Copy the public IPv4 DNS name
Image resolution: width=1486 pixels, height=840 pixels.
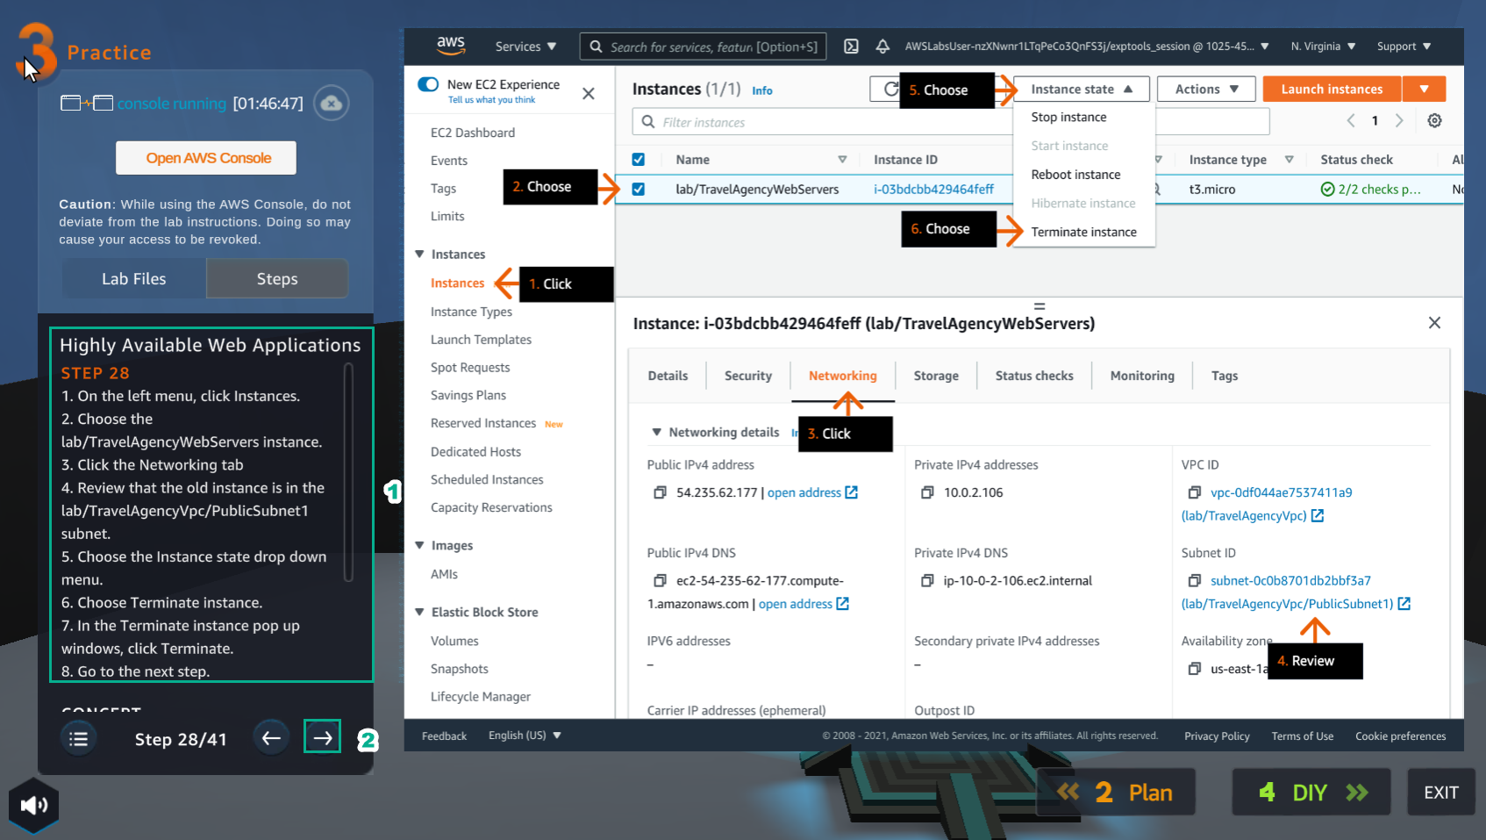pos(660,581)
